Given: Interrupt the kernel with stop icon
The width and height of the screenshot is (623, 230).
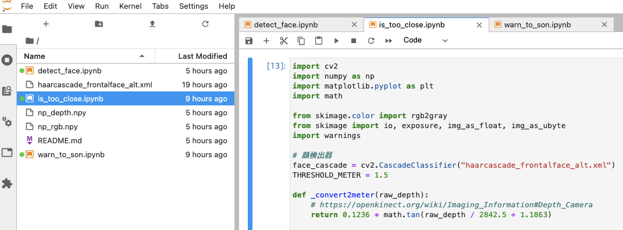Looking at the screenshot, I should click(x=354, y=41).
